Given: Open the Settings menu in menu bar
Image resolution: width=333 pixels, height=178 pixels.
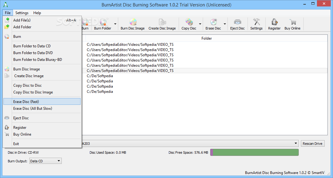Looking at the screenshot, I should tap(22, 13).
